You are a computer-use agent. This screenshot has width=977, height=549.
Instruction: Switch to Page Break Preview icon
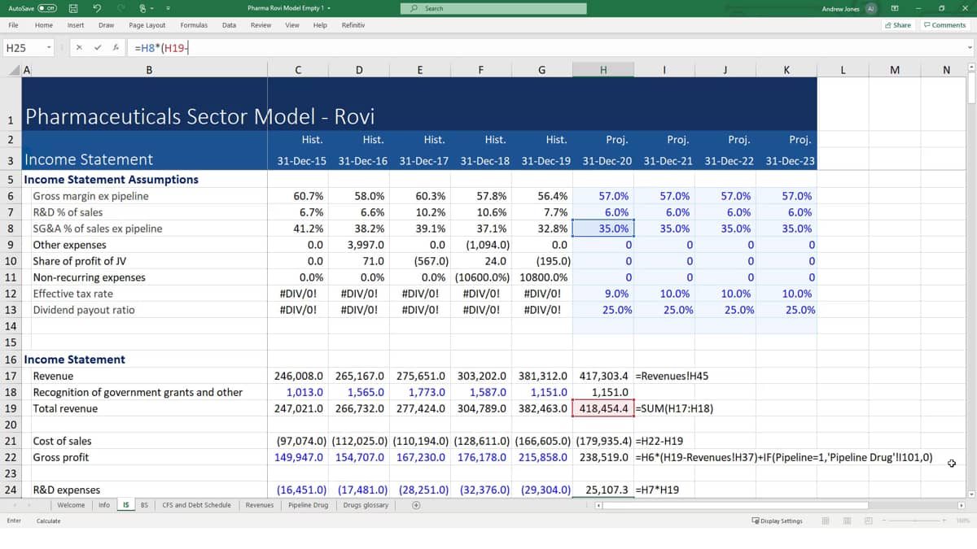point(868,521)
